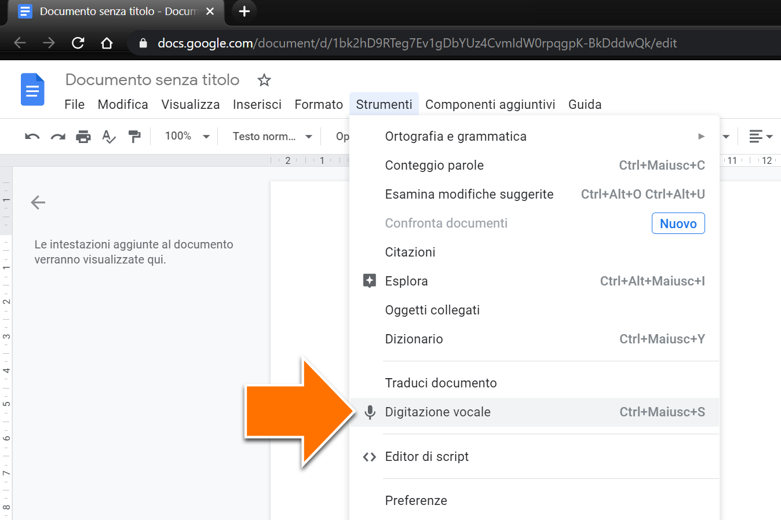This screenshot has width=781, height=520.
Task: Close the document outline with back arrow
Action: (38, 202)
